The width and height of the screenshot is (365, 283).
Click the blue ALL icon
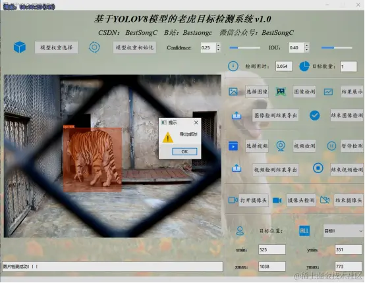point(304,231)
